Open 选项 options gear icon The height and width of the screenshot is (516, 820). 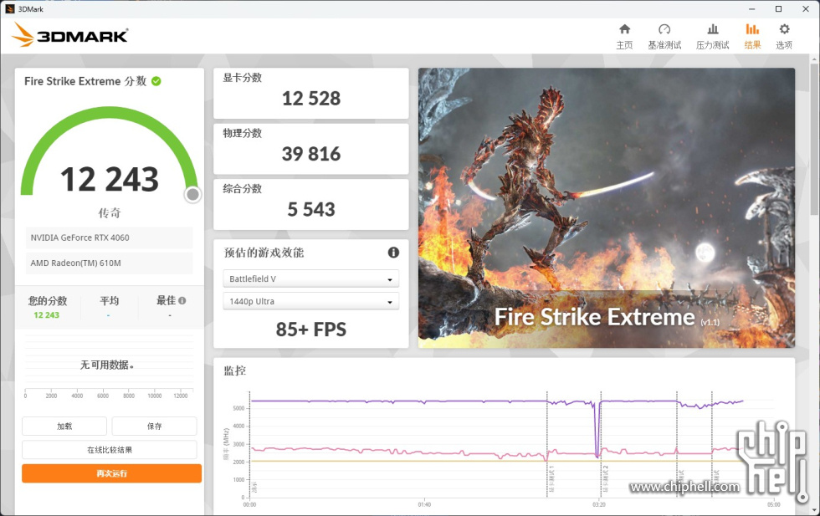[784, 29]
